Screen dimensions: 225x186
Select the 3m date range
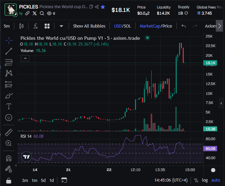click(25, 181)
